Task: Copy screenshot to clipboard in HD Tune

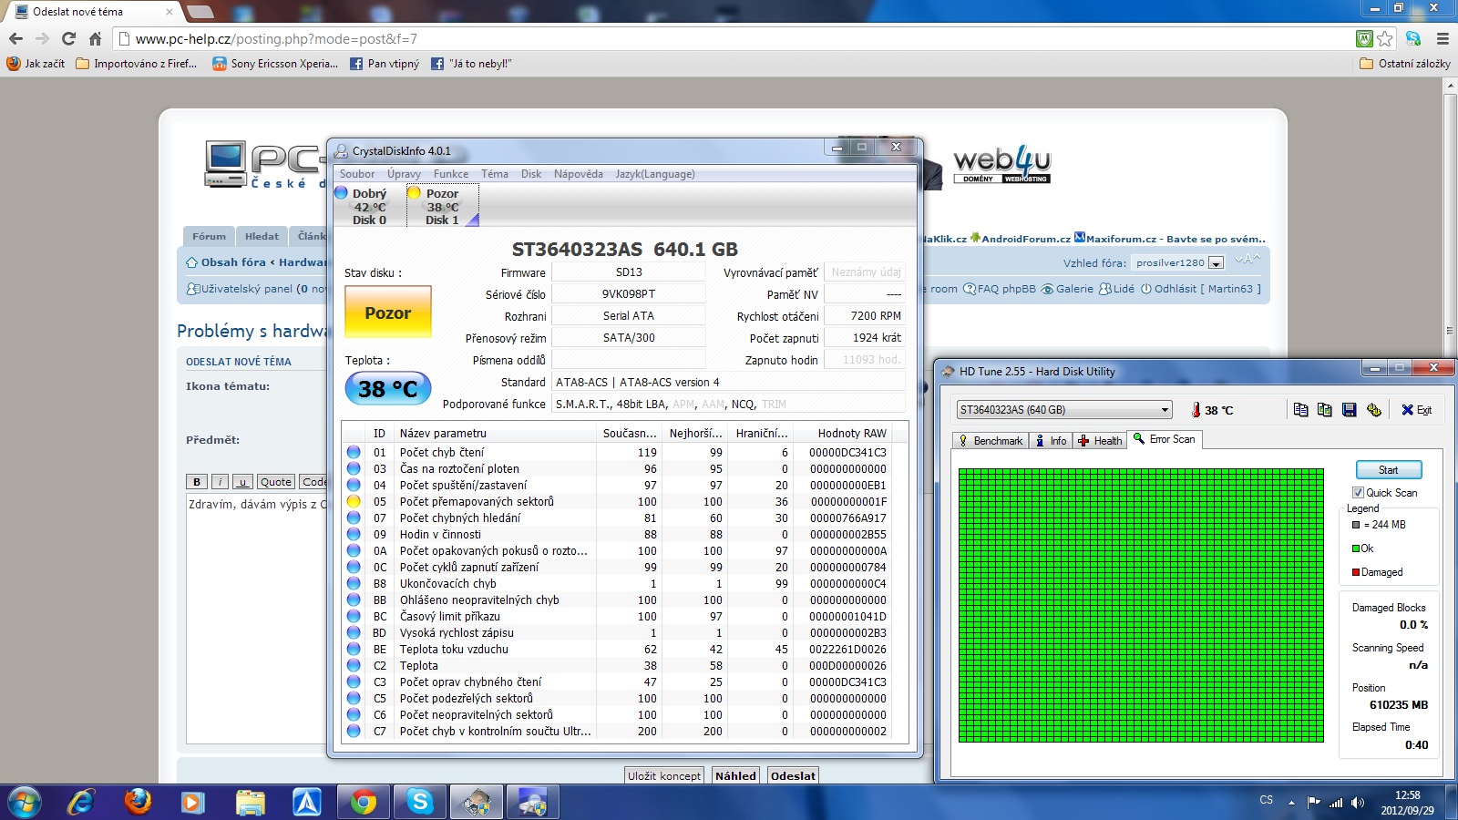Action: pyautogui.click(x=1325, y=410)
